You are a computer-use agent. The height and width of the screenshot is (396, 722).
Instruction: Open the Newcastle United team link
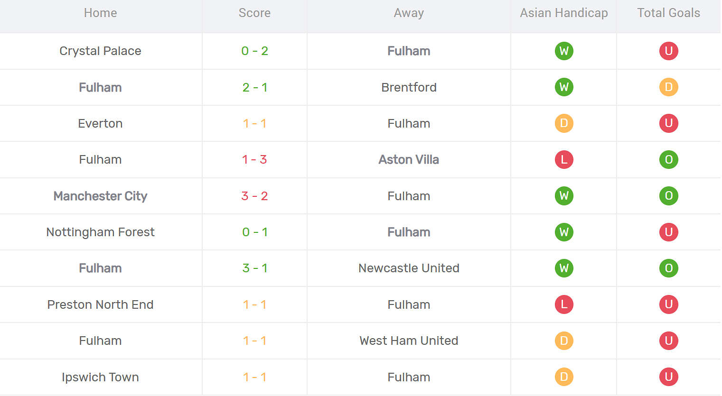(409, 268)
